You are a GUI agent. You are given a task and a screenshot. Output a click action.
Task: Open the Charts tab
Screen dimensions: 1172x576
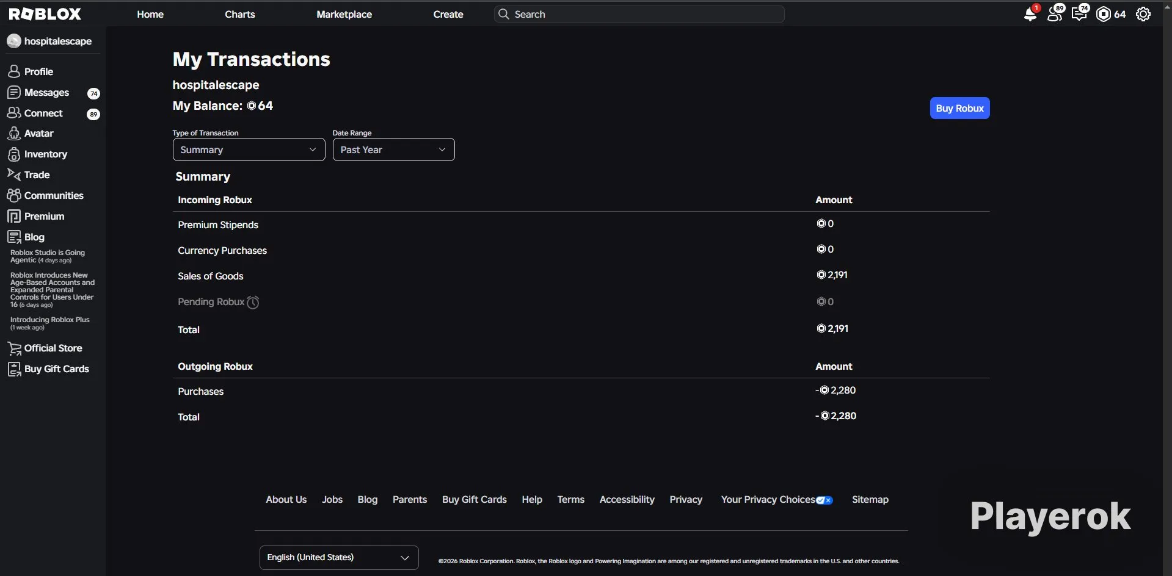coord(239,14)
